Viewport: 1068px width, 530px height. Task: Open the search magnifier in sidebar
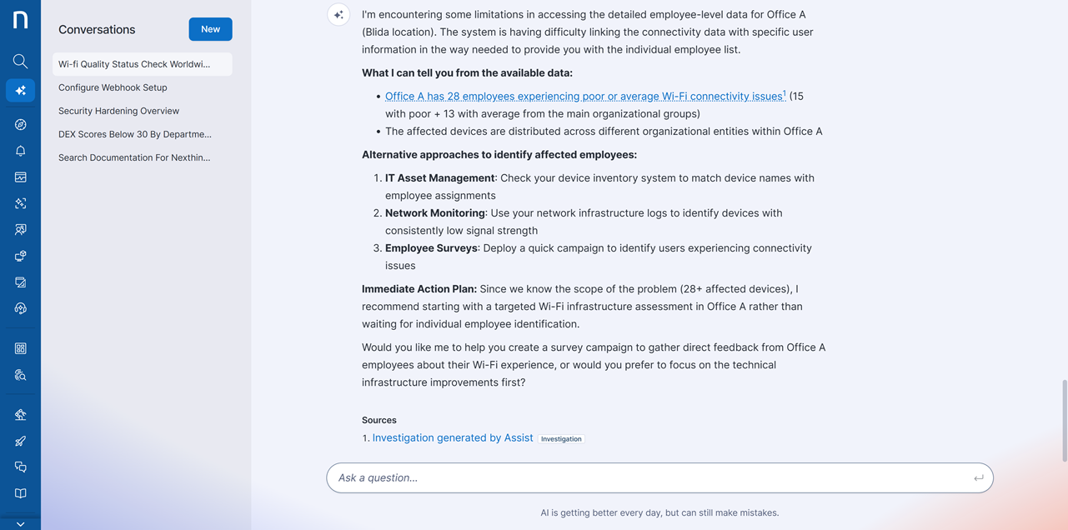pos(20,61)
